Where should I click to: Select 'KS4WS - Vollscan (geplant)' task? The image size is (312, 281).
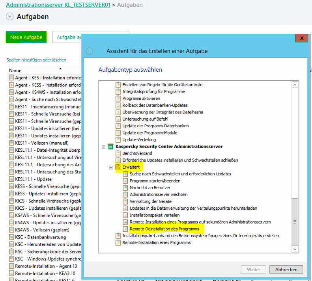click(42, 230)
